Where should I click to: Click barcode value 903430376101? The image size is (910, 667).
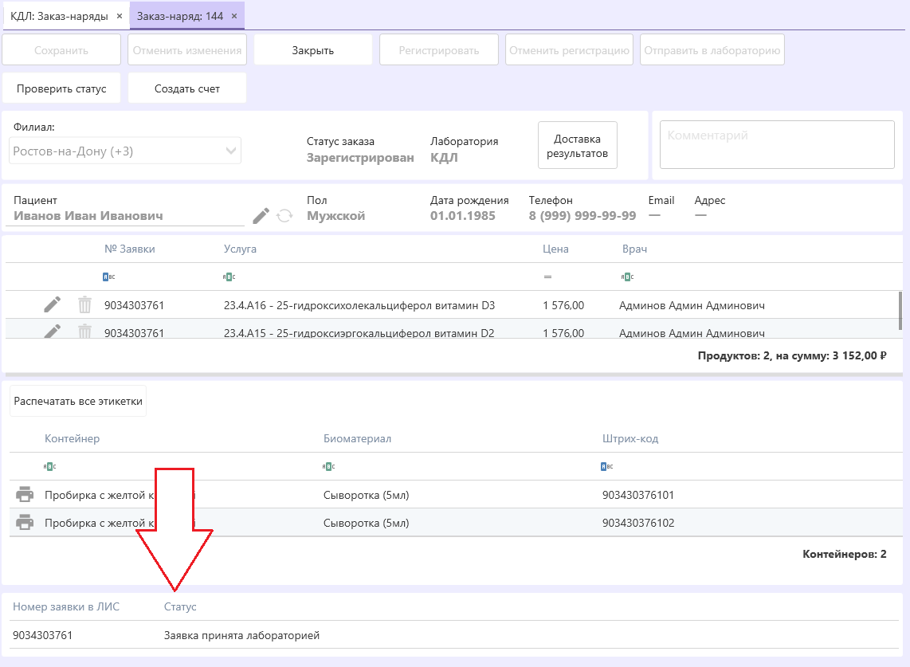click(x=637, y=495)
